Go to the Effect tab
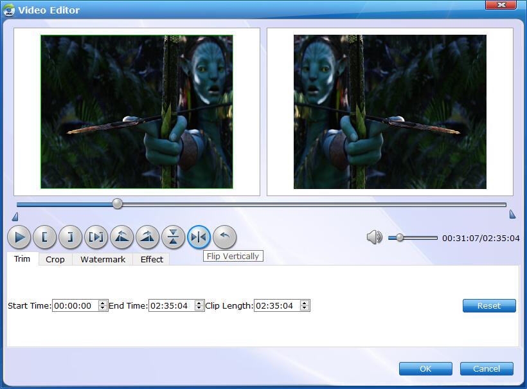527x389 pixels. click(152, 260)
